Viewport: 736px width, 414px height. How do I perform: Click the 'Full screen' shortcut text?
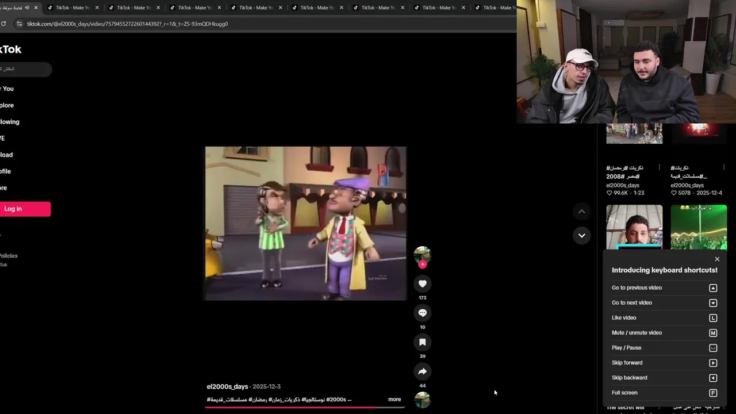pos(624,393)
